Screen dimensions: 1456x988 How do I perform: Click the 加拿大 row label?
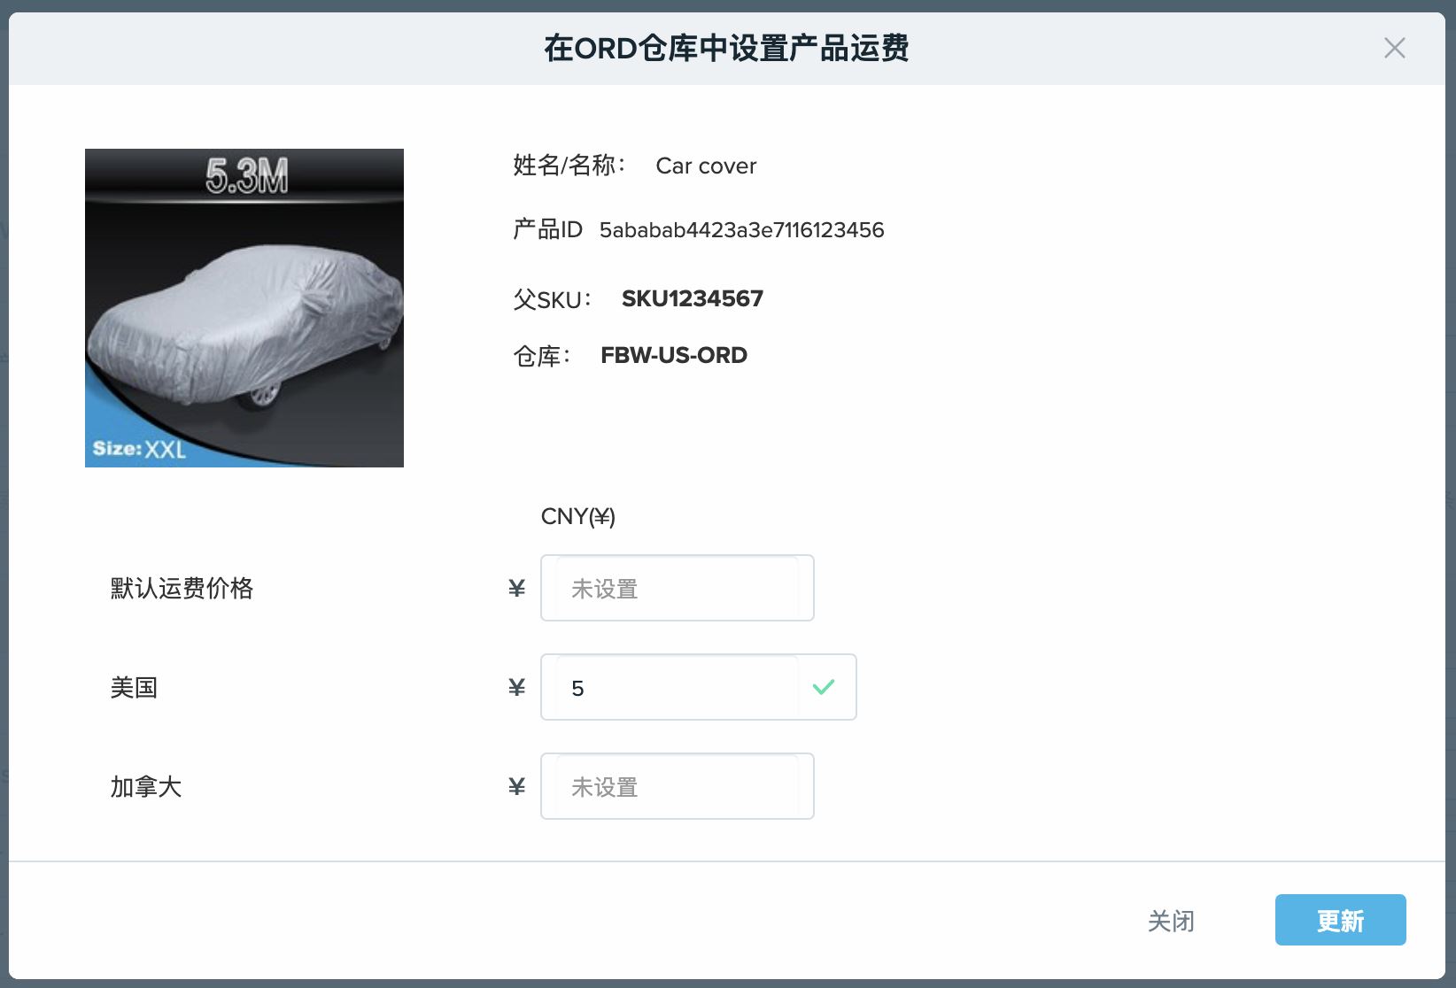(146, 786)
